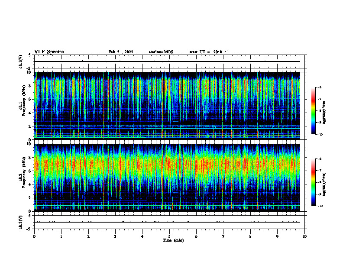The height and width of the screenshot is (265, 343).
Task: Click the "-10" label on the ch.2 color bar
Action: [x=320, y=206]
